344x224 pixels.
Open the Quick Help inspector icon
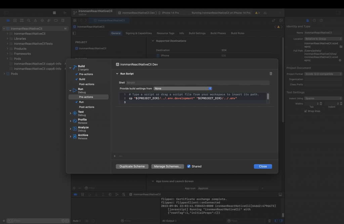(x=321, y=21)
